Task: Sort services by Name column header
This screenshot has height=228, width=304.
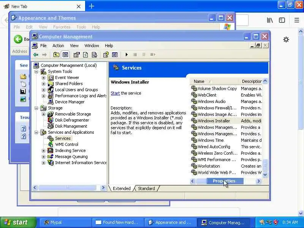Action: click(214, 81)
